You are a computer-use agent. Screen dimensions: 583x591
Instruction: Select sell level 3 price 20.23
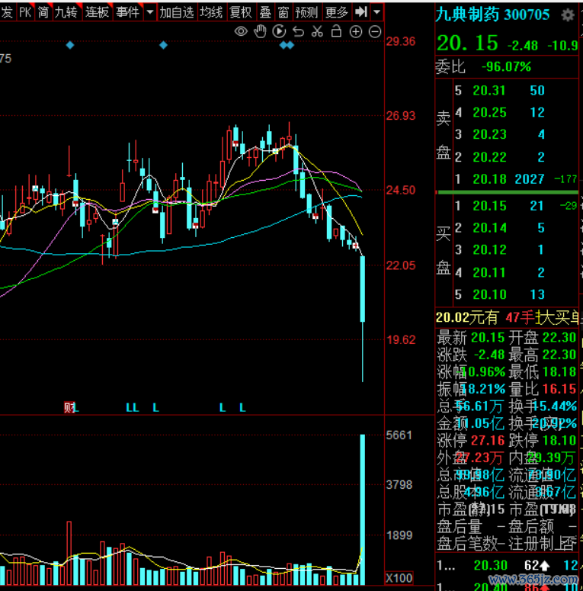click(x=489, y=134)
